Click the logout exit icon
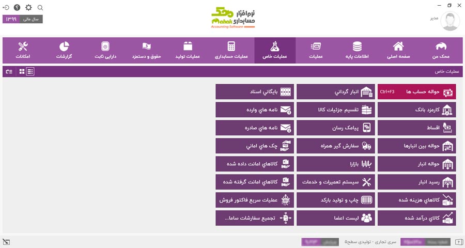This screenshot has width=465, height=248. point(6,8)
